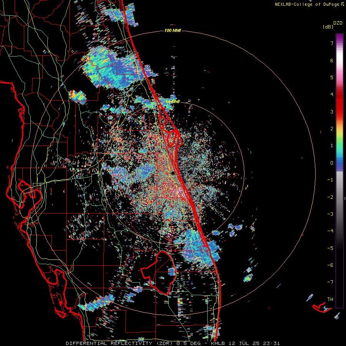Click the Lake Okeechobee outline

click(x=158, y=273)
